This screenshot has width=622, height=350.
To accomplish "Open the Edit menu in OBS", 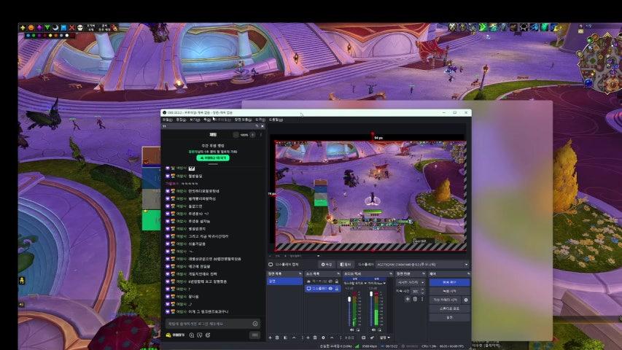I will [182, 120].
